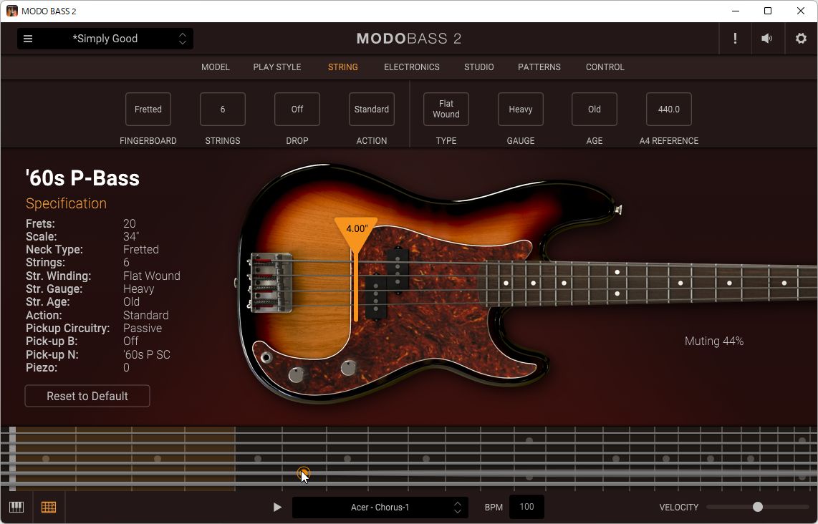This screenshot has width=818, height=524.
Task: Click the Pick-up B value Off
Action: [x=131, y=341]
